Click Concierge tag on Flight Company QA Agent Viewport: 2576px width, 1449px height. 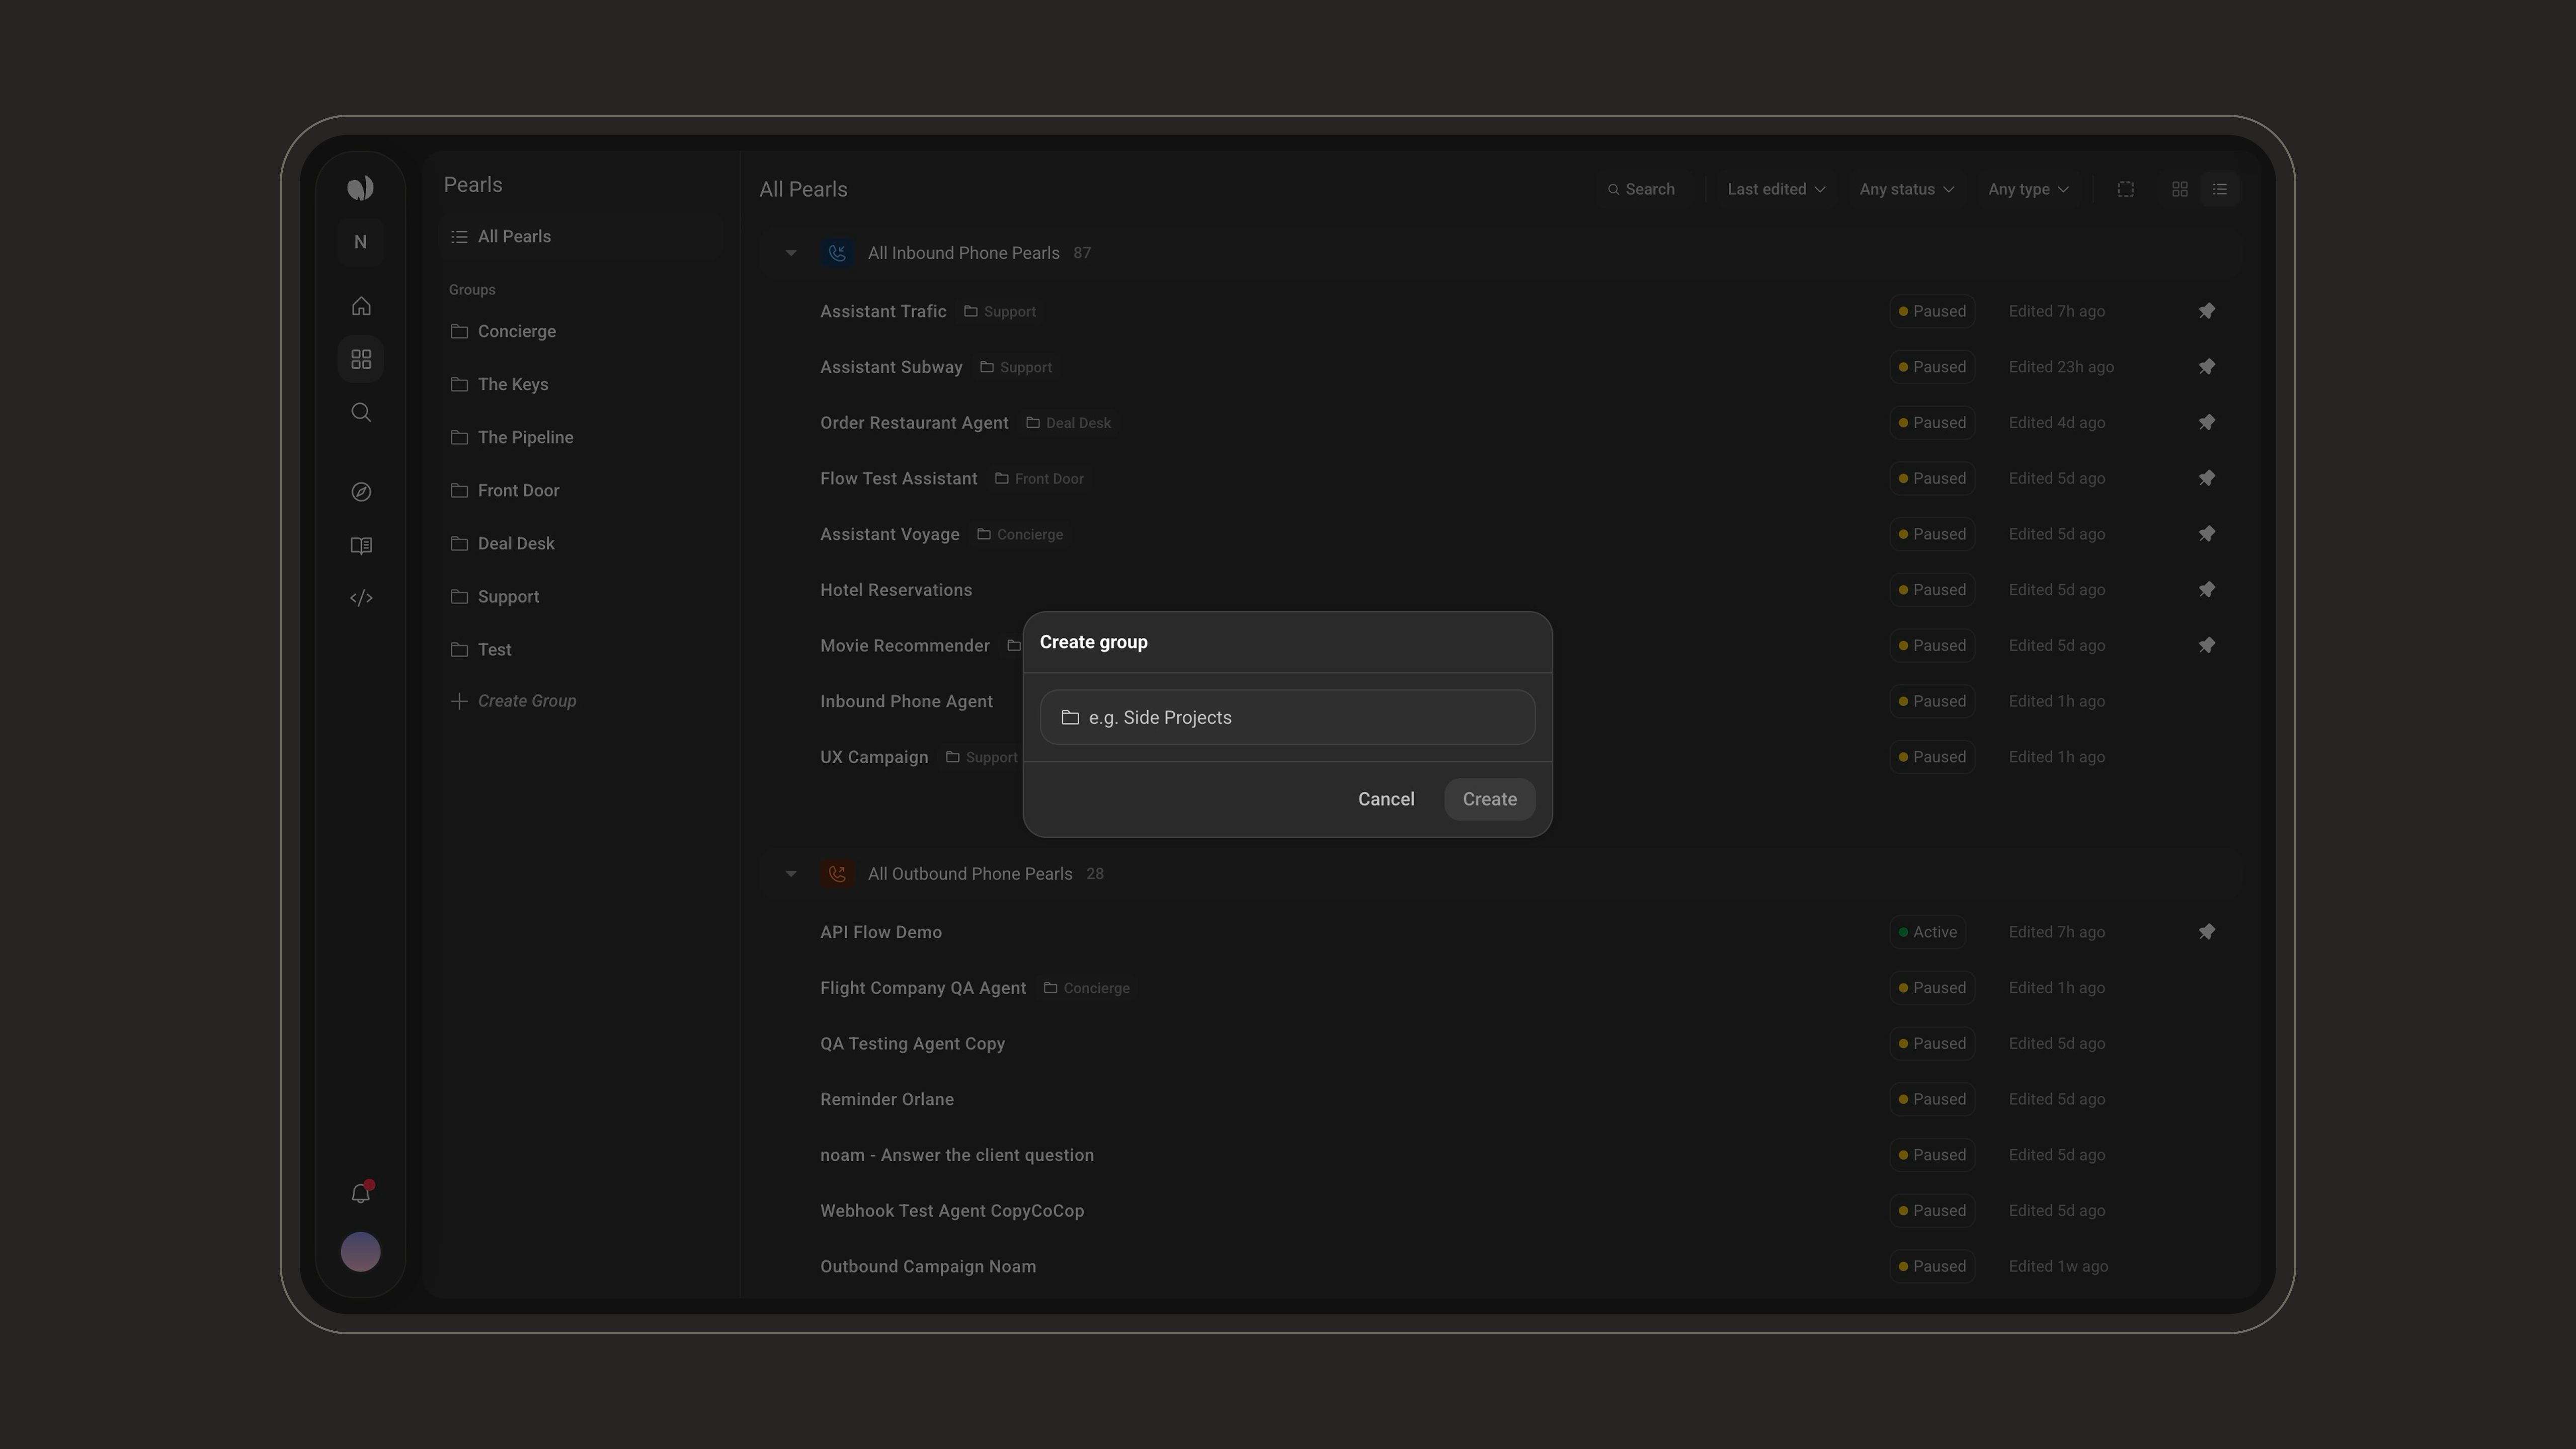pyautogui.click(x=1087, y=988)
